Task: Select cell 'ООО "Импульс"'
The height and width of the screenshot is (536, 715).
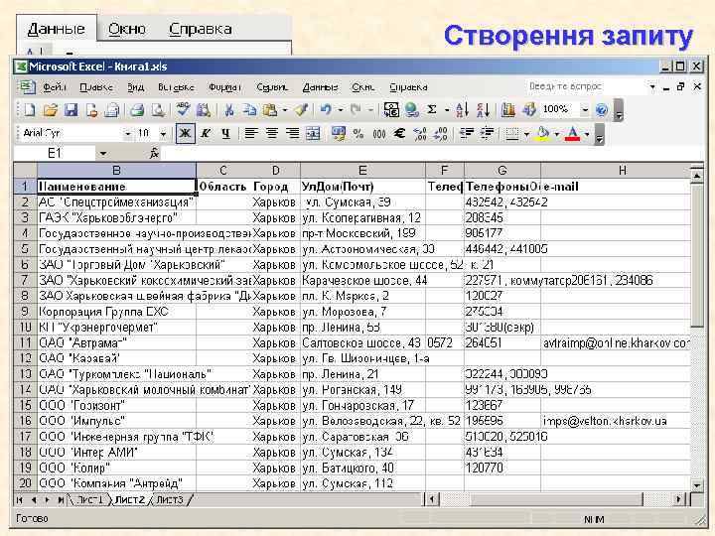Action: 117,421
